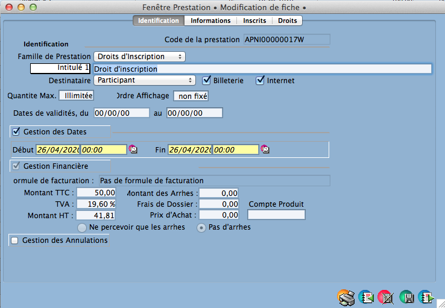Click the Intitulé field 'Droit d'inscription'
445x308 pixels.
262,69
